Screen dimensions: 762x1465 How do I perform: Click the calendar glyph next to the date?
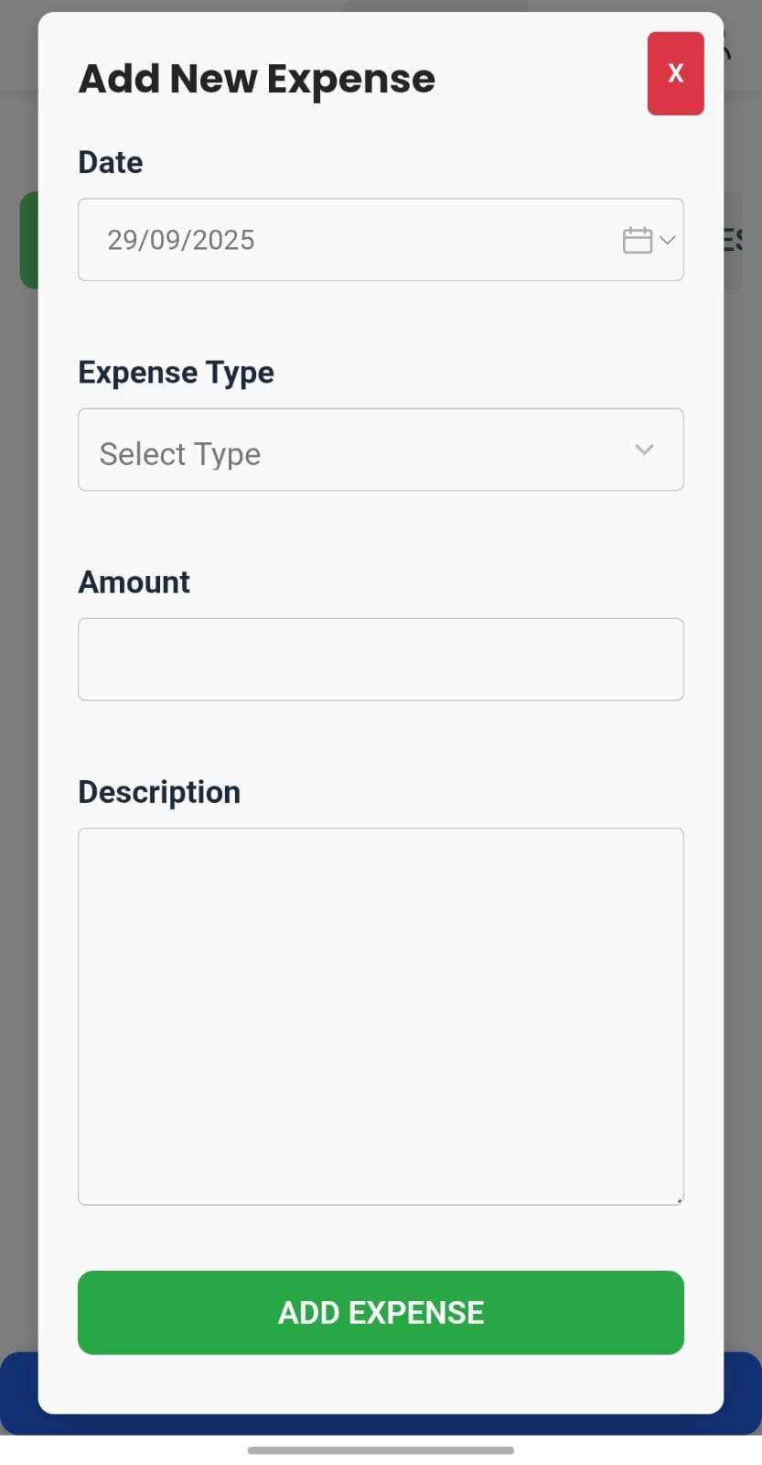(637, 239)
